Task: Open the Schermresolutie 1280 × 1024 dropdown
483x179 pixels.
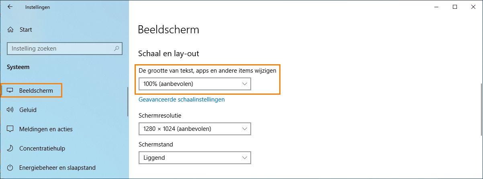Action: (x=194, y=129)
